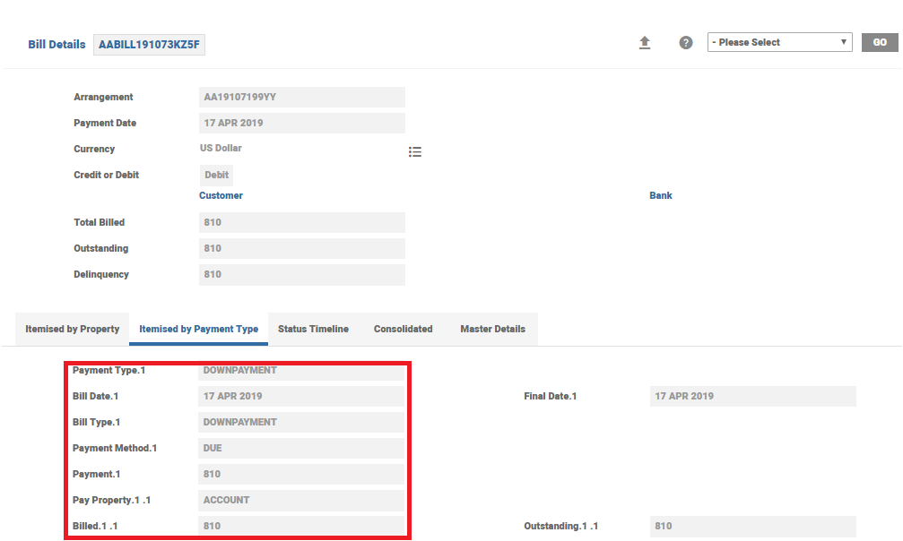Click the list icon beside Currency
903x541 pixels.
[x=415, y=152]
